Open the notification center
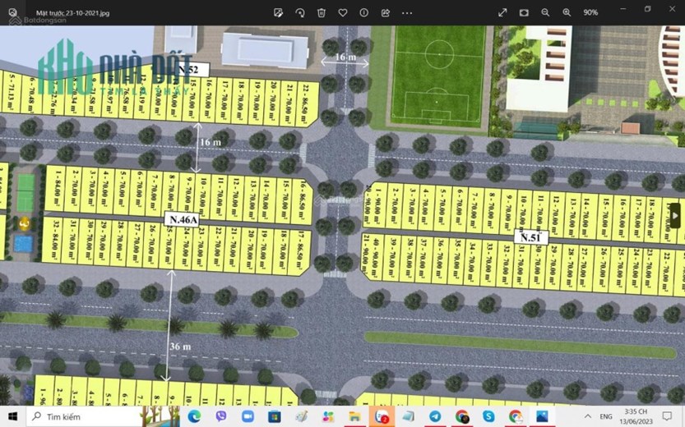The width and height of the screenshot is (685, 427). [667, 416]
